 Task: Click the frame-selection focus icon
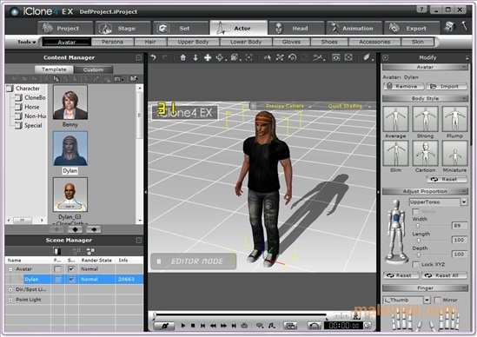tap(248, 57)
